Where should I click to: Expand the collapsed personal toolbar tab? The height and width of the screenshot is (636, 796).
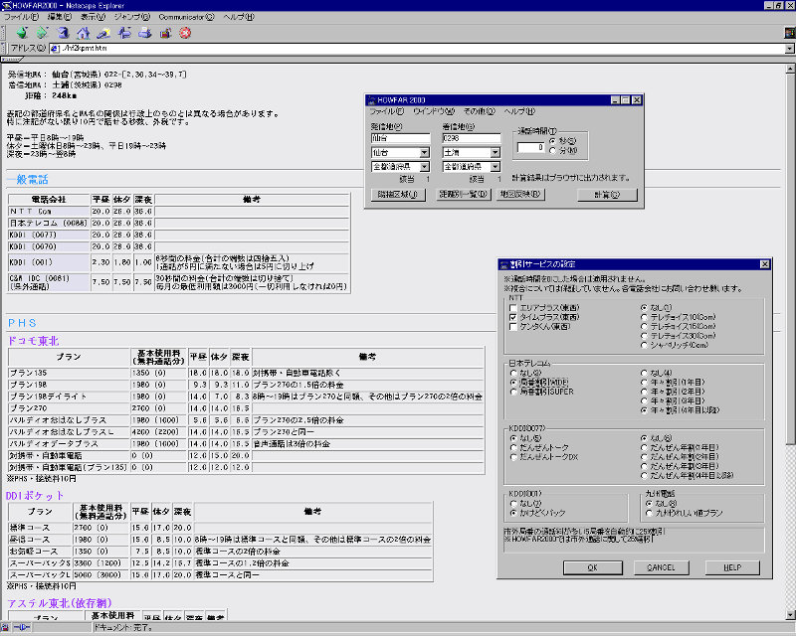pos(11,60)
